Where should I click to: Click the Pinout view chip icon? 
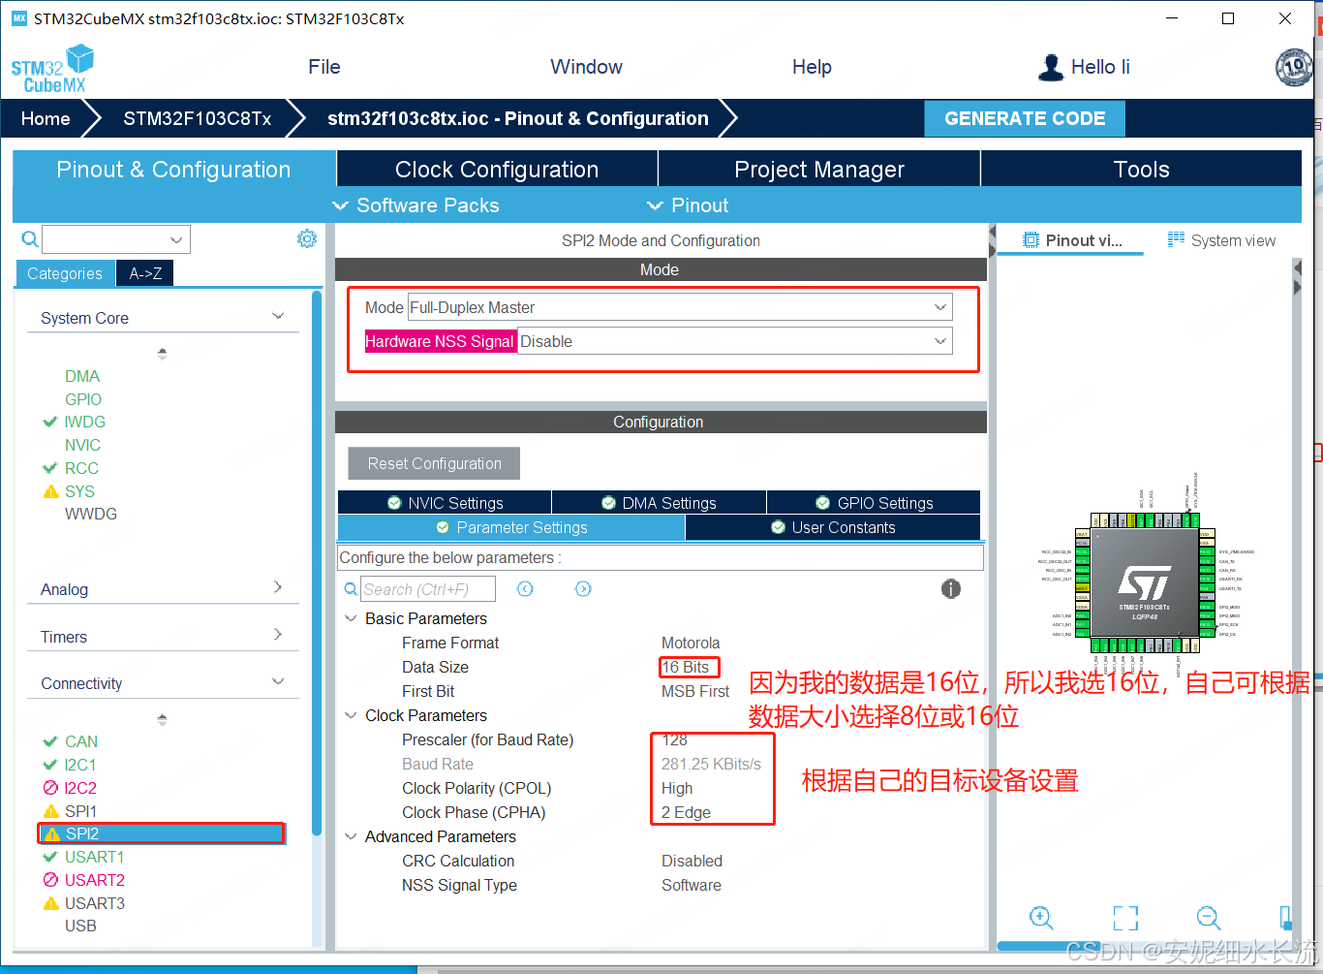click(x=1031, y=240)
